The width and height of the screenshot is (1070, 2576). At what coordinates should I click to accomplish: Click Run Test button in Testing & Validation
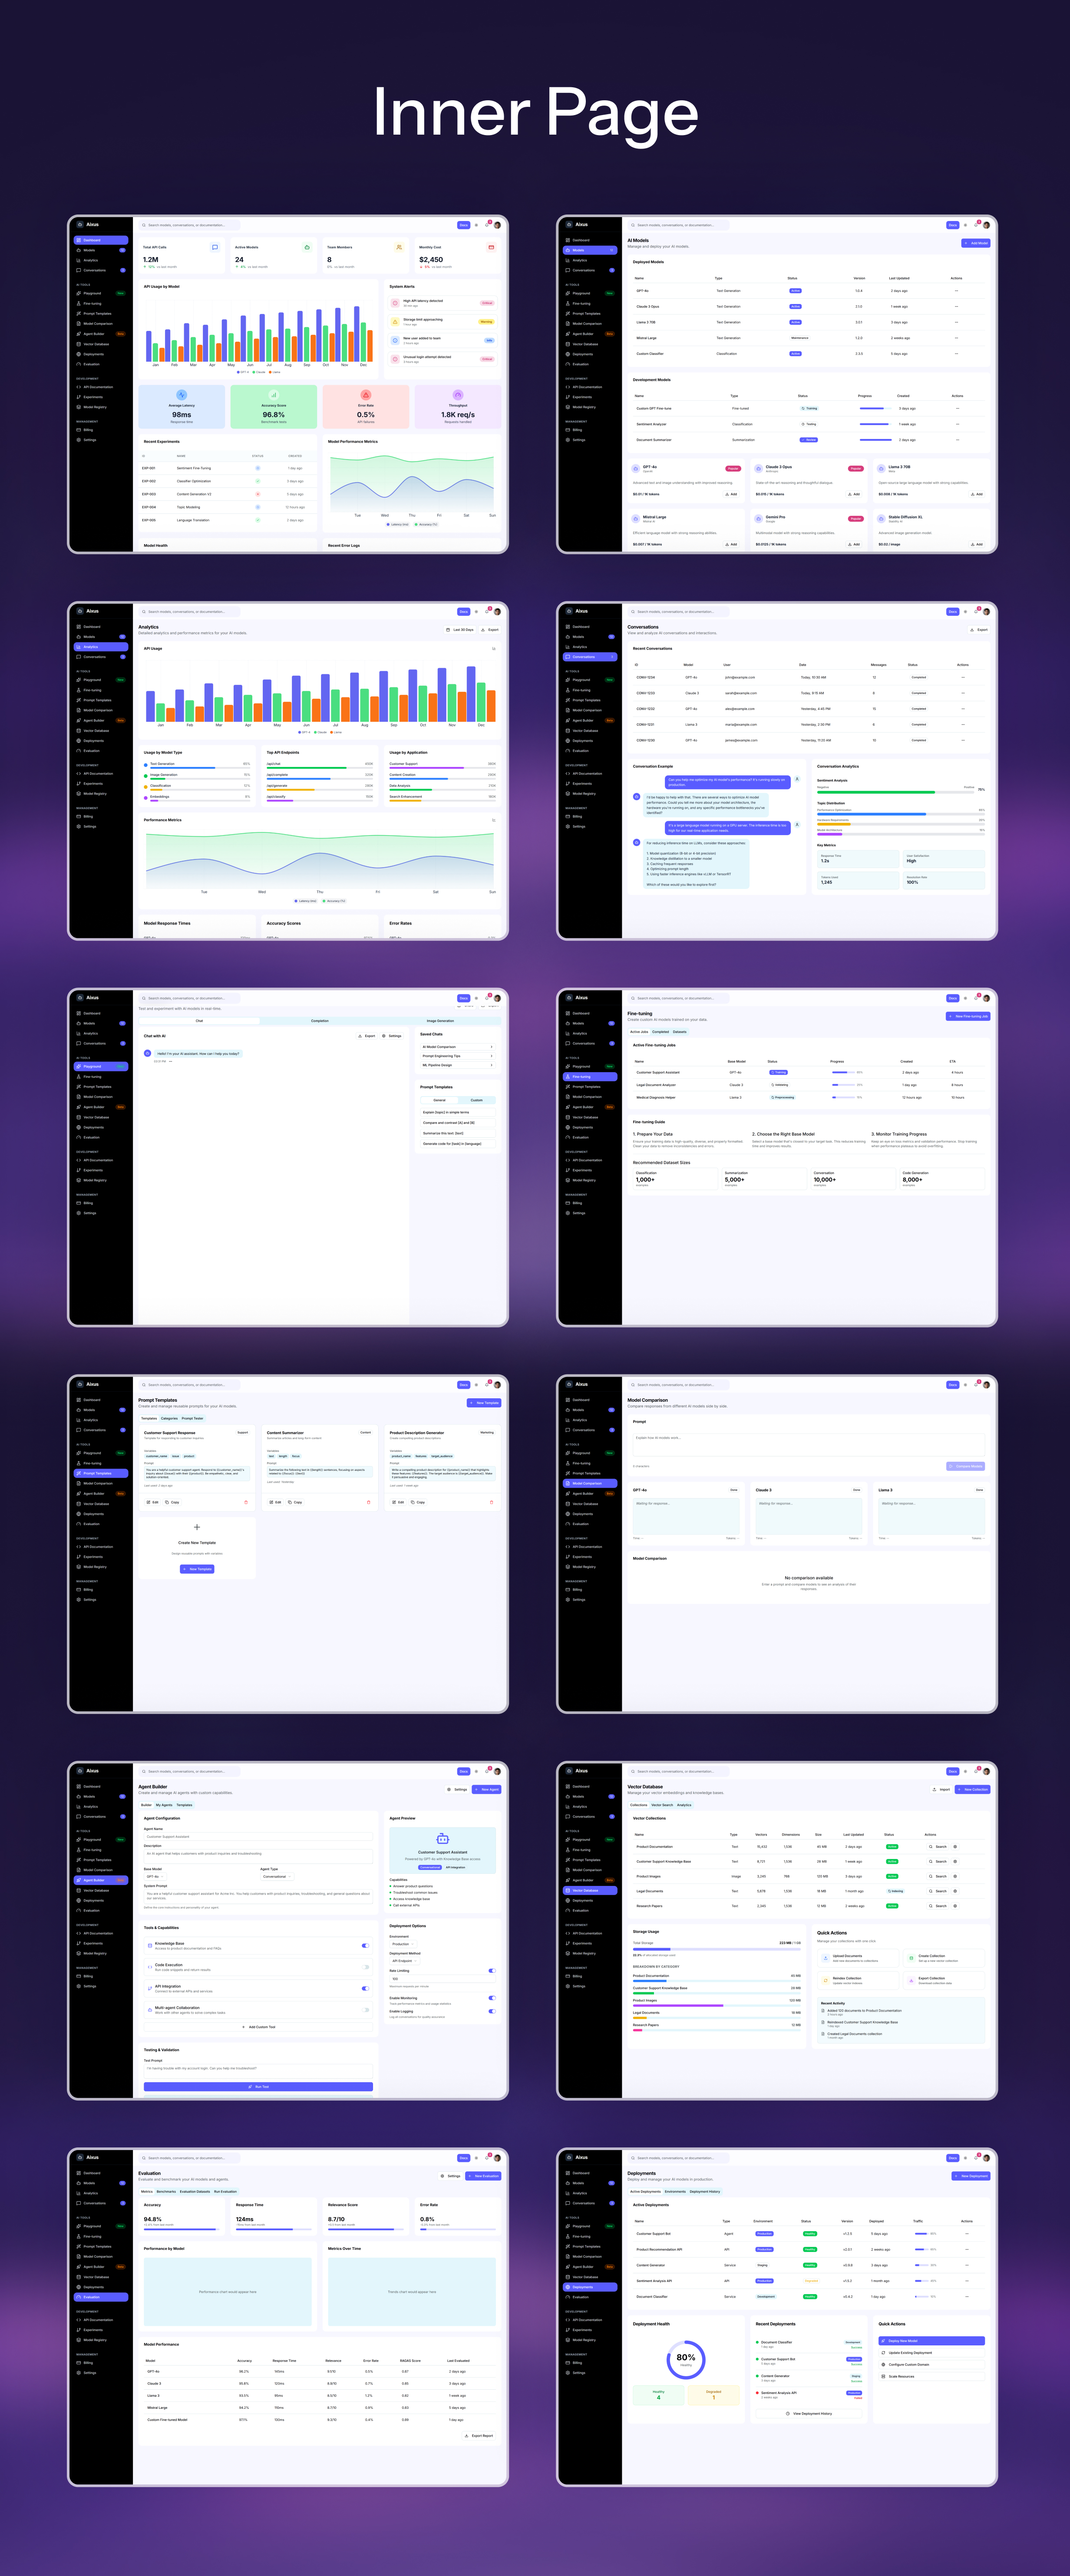258,2087
